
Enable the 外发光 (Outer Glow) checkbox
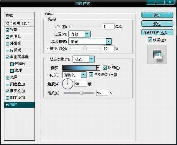point(7,43)
